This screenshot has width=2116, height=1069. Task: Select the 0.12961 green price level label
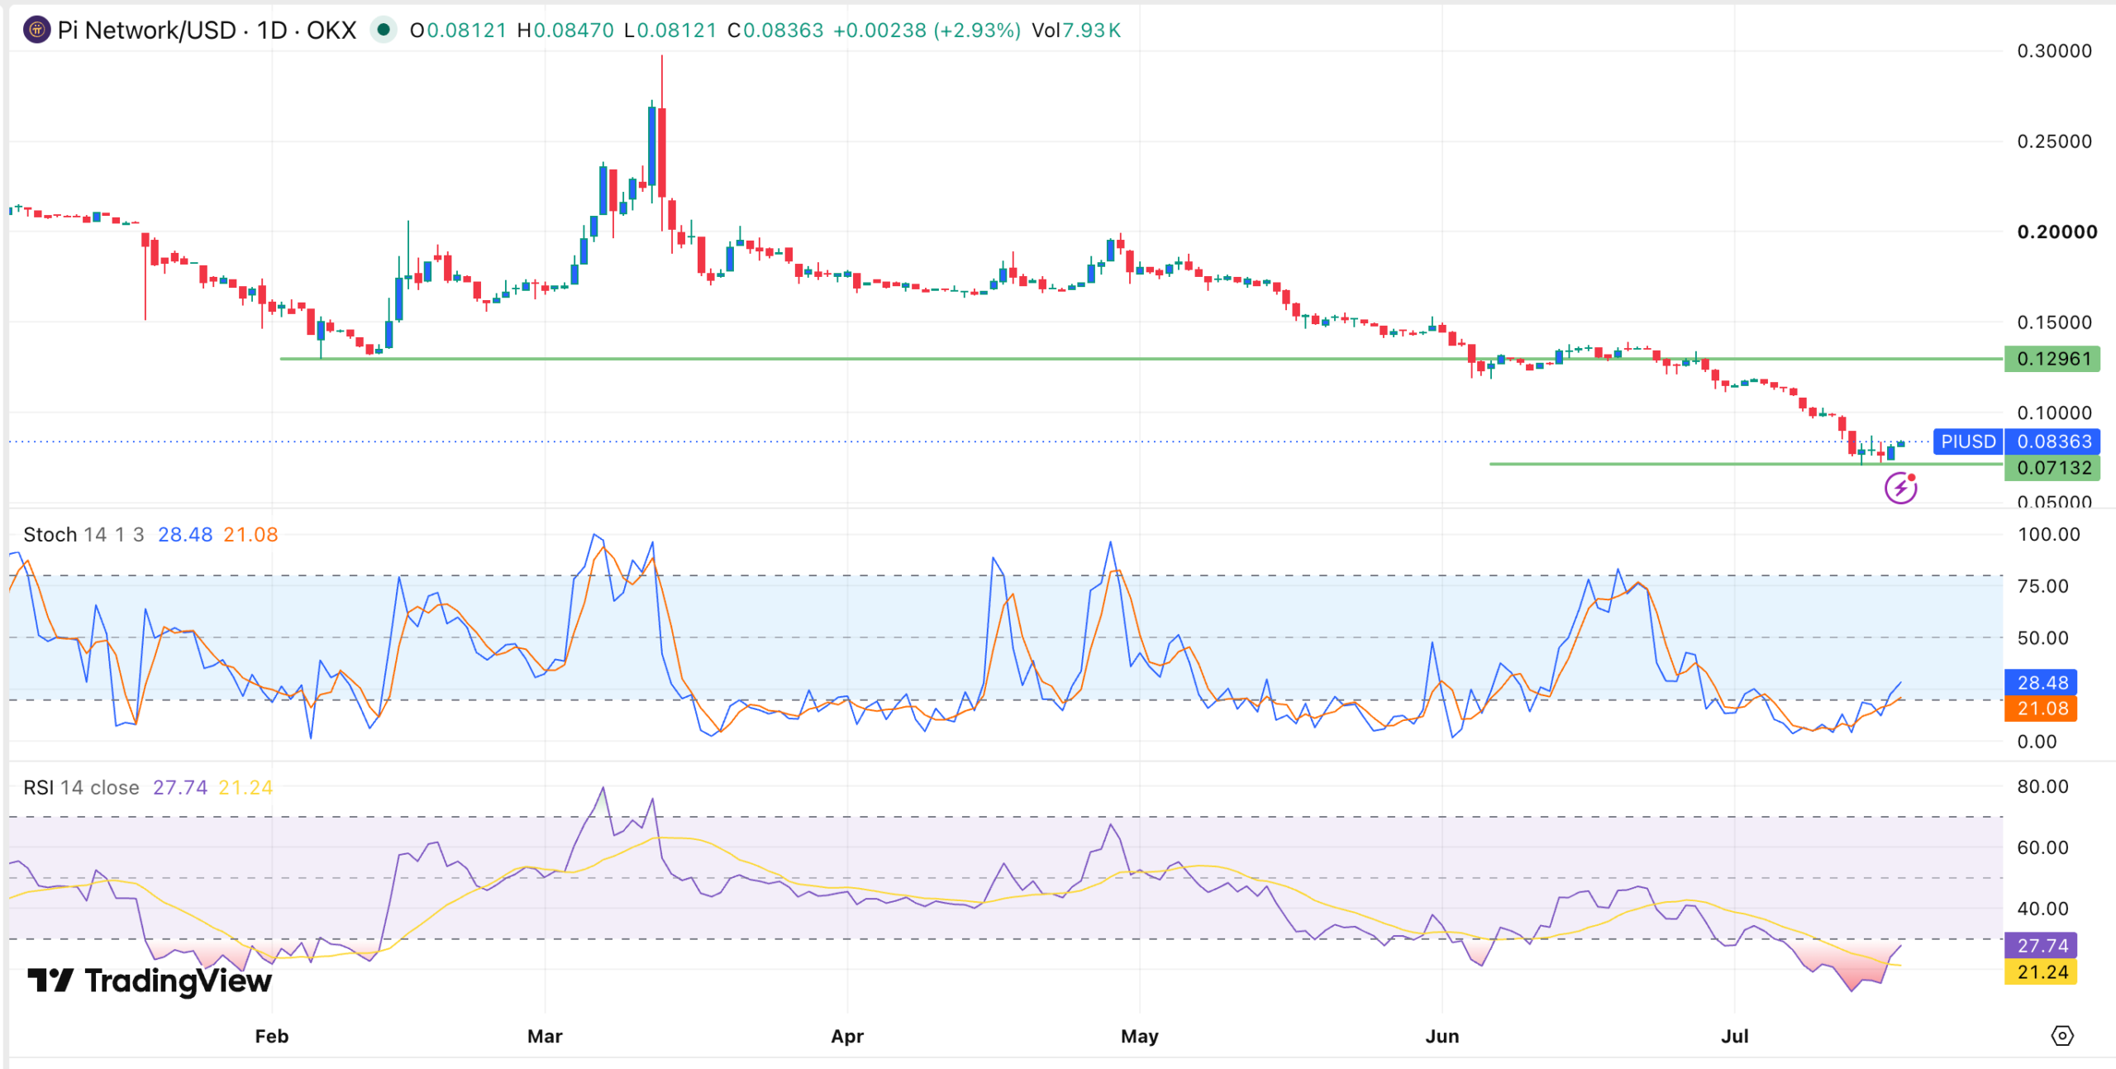click(2052, 359)
